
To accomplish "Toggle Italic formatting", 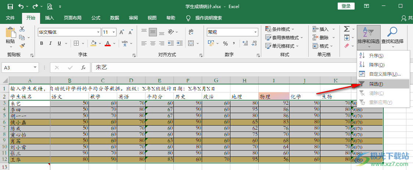I will [x=51, y=43].
